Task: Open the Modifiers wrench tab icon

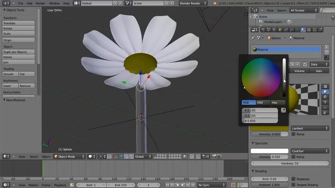Action: [x=292, y=30]
